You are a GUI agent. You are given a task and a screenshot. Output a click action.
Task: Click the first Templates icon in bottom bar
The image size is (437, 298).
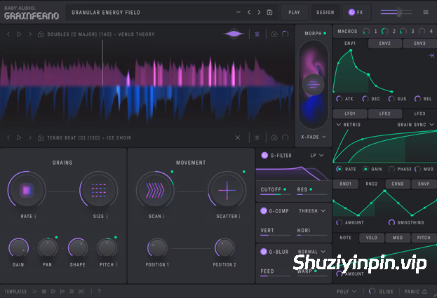click(34, 291)
